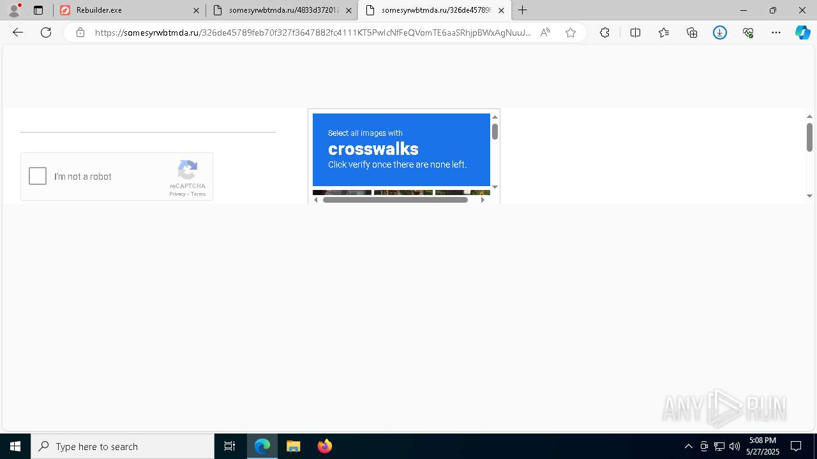Open the Windows Start menu
The height and width of the screenshot is (459, 817).
[15, 446]
